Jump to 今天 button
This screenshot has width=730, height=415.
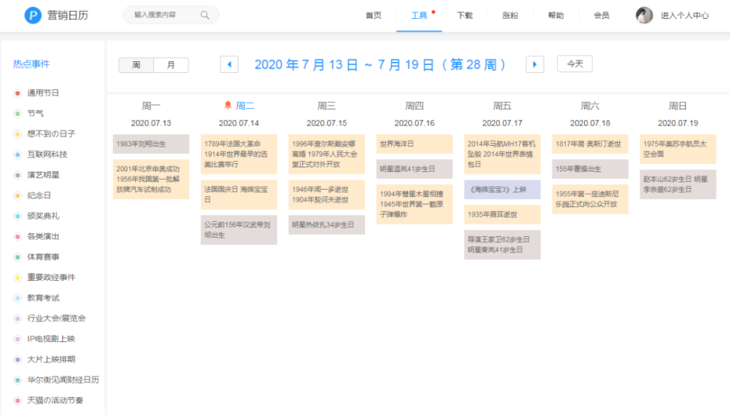coord(575,64)
